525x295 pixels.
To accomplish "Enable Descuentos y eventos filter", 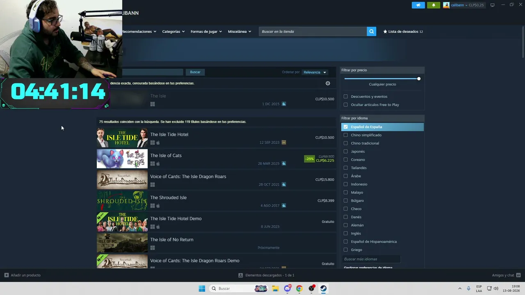I will click(x=346, y=97).
